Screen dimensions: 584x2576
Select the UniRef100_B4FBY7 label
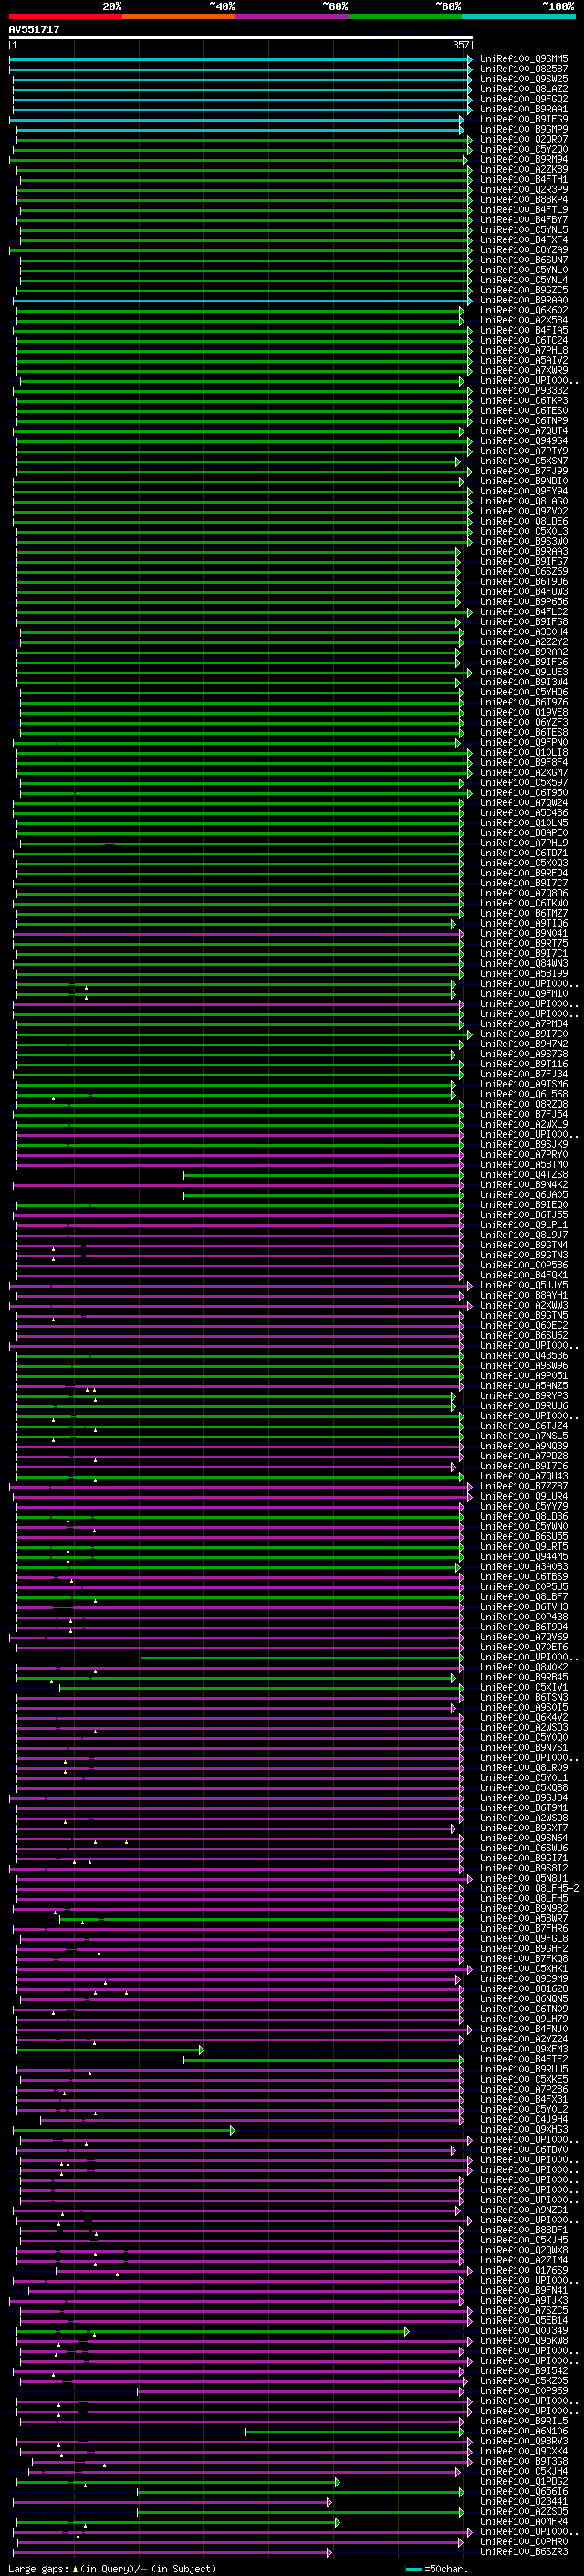point(524,219)
